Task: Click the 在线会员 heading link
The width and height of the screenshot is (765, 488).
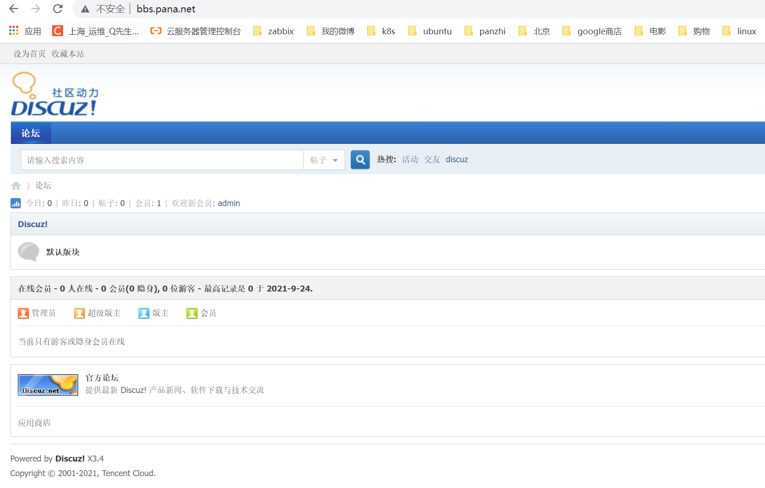Action: pos(35,289)
